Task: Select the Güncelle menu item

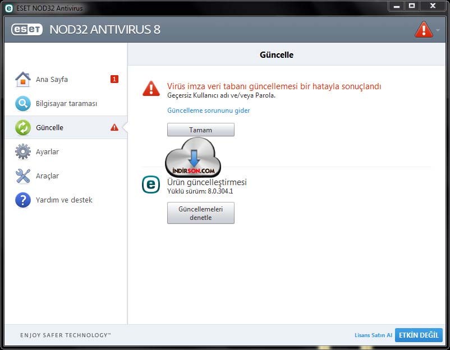Action: tap(66, 127)
